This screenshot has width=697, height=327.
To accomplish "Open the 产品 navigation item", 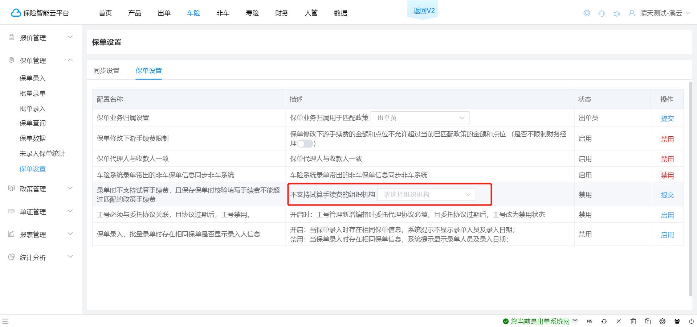I will pos(135,13).
